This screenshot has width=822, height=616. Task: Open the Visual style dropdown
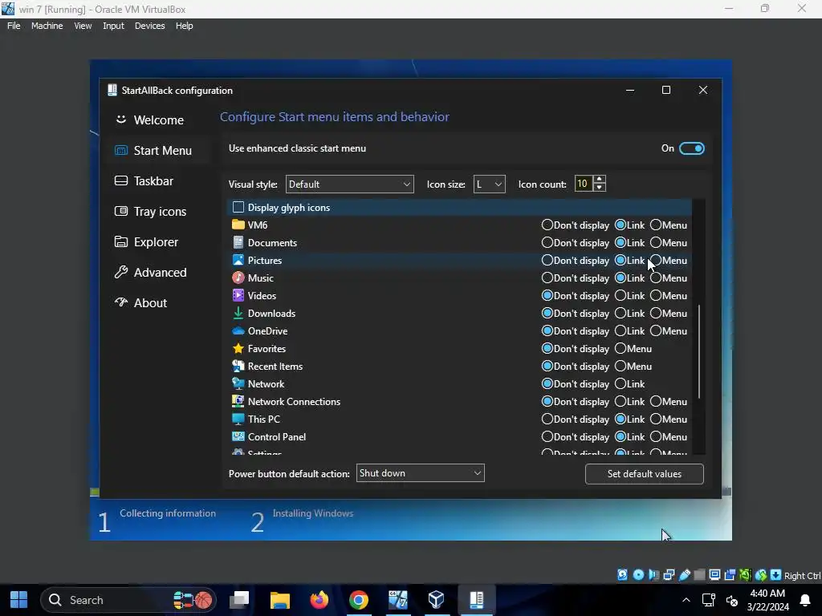(x=350, y=184)
